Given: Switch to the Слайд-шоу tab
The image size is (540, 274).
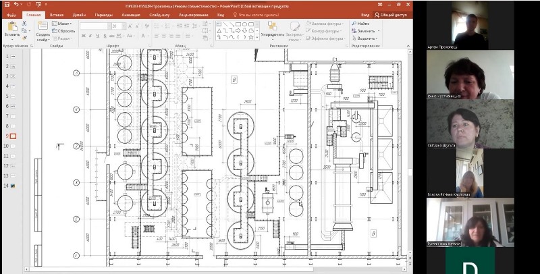Looking at the screenshot, I should tap(159, 15).
